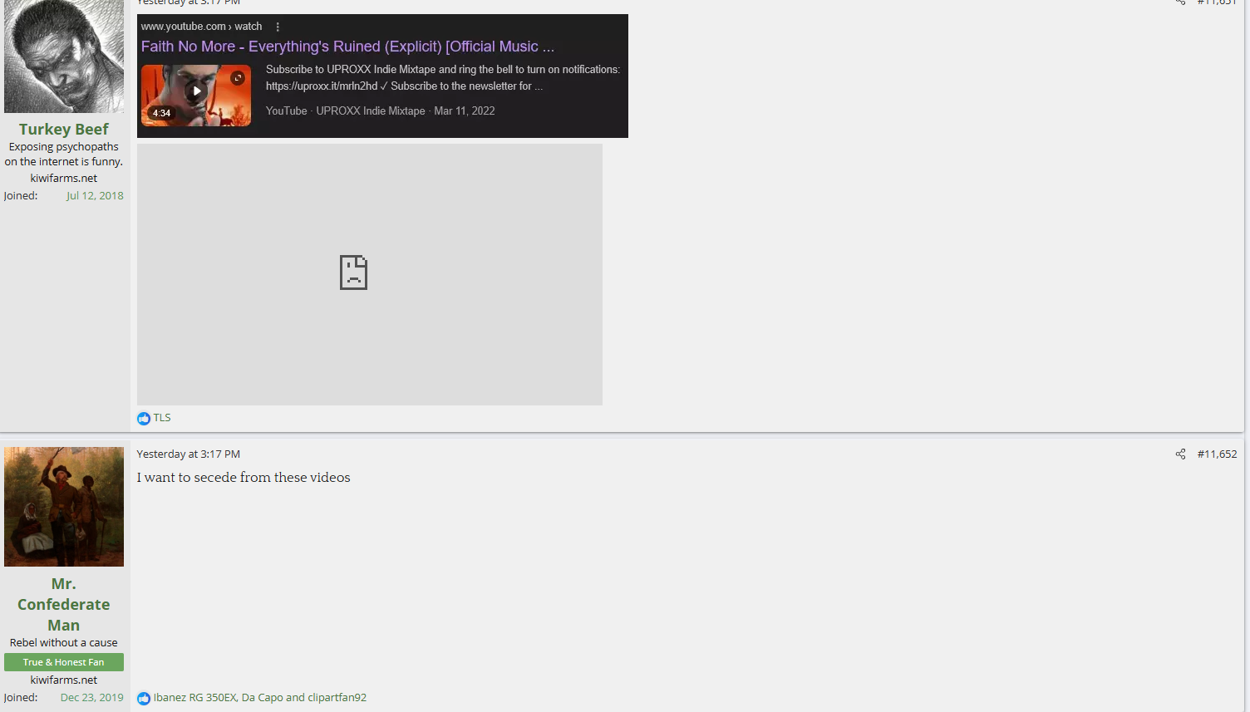Open post permalink #11,652
The image size is (1250, 712).
coord(1217,454)
